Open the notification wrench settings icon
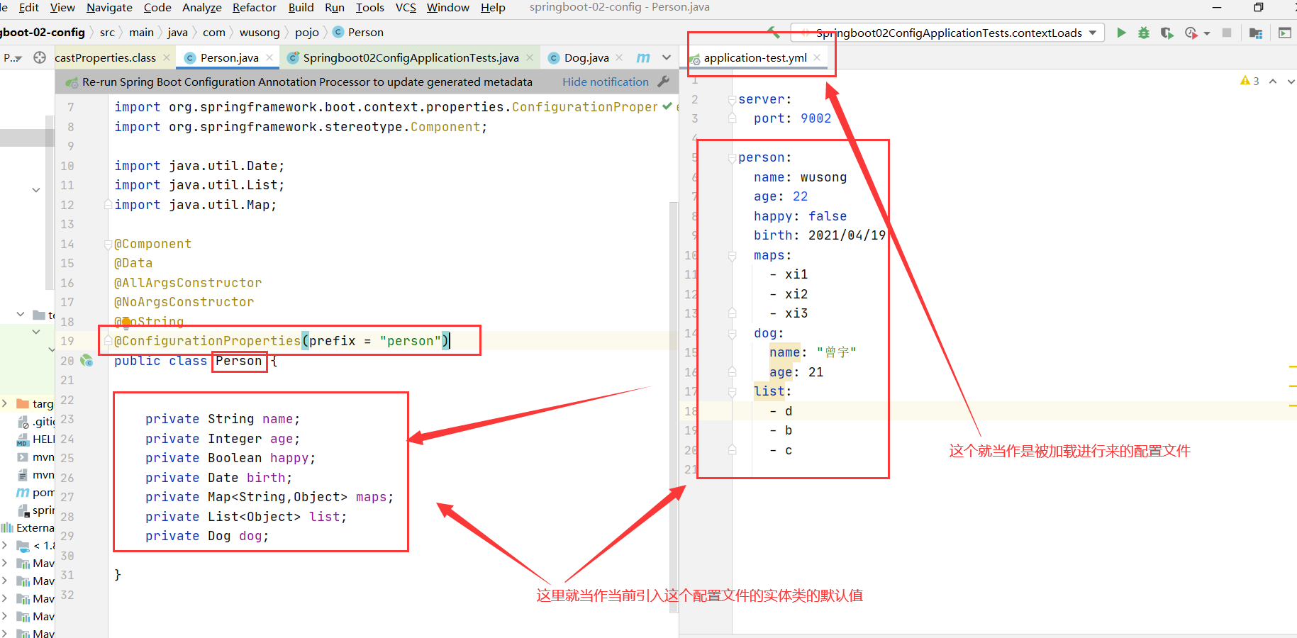 coord(664,82)
